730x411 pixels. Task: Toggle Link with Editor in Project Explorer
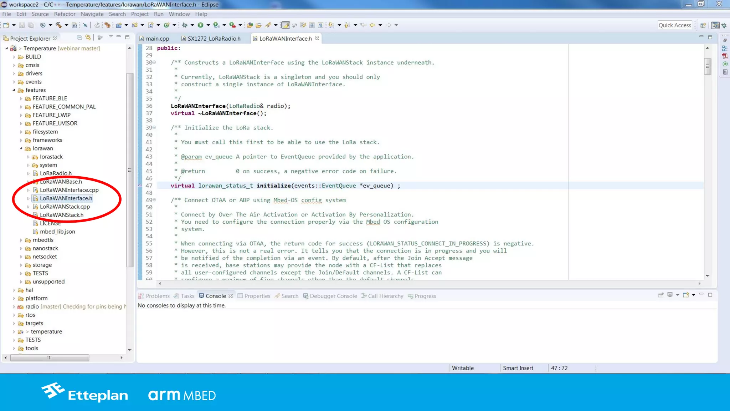[x=88, y=37]
